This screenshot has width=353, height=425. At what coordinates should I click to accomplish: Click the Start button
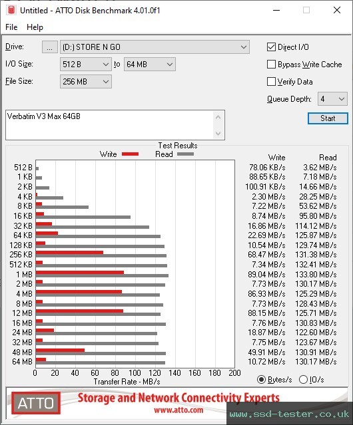point(328,118)
